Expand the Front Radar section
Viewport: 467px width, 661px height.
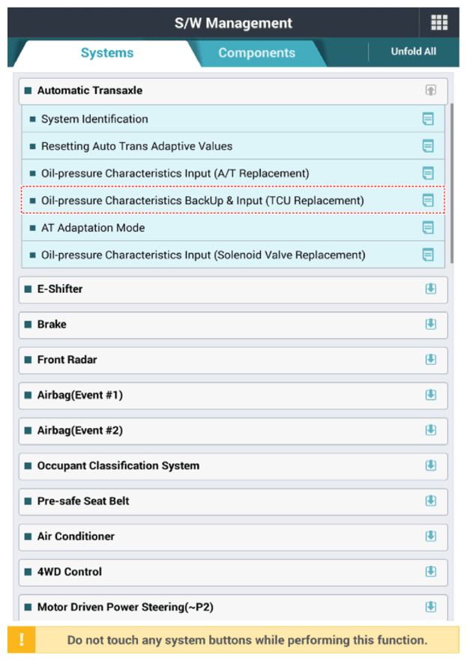[x=430, y=360]
